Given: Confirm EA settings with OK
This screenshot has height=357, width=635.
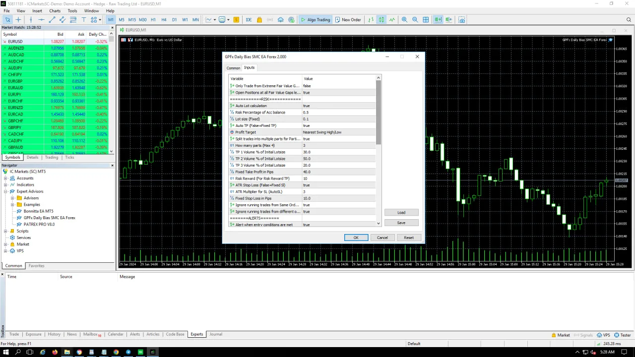Looking at the screenshot, I should pyautogui.click(x=356, y=238).
